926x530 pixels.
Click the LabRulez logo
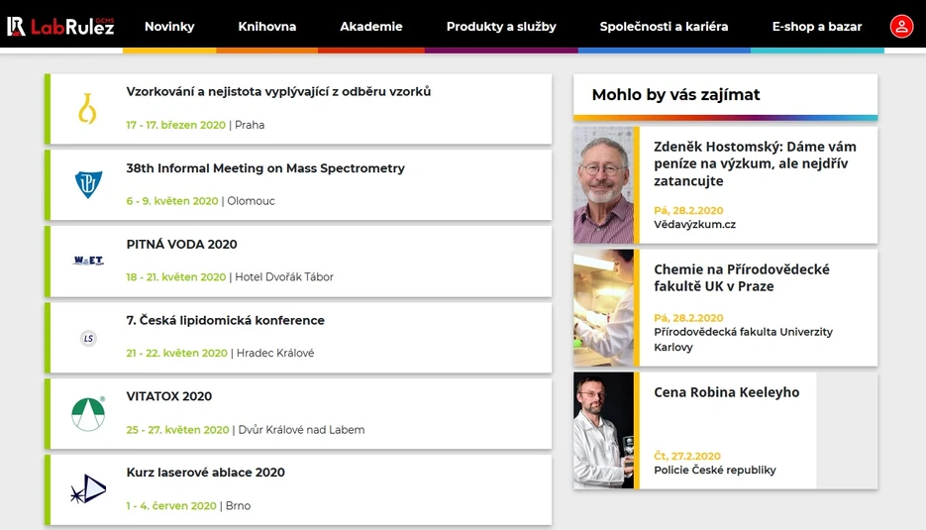[60, 26]
